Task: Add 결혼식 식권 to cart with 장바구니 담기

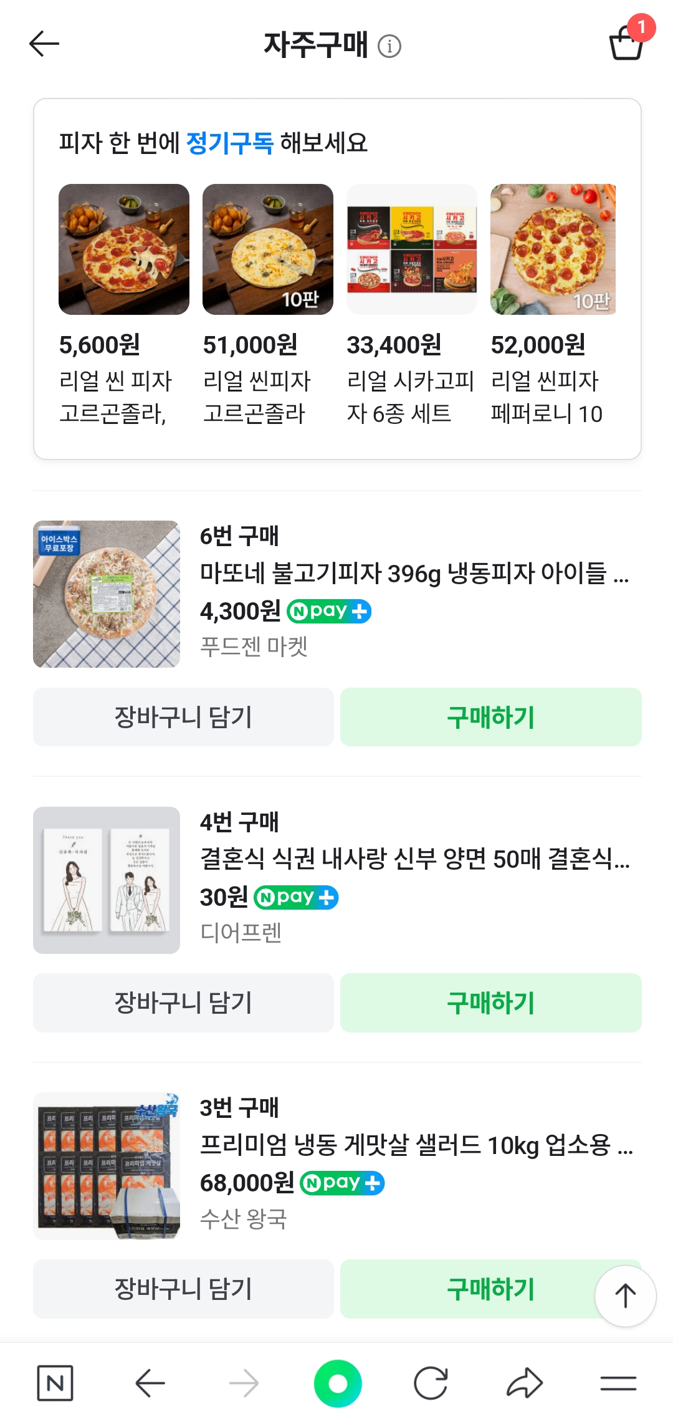Action: 183,1003
